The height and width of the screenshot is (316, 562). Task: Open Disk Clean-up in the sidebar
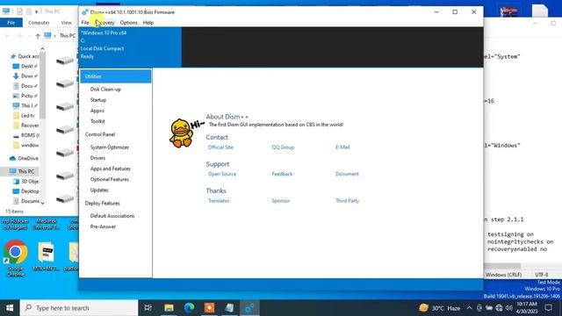click(105, 90)
